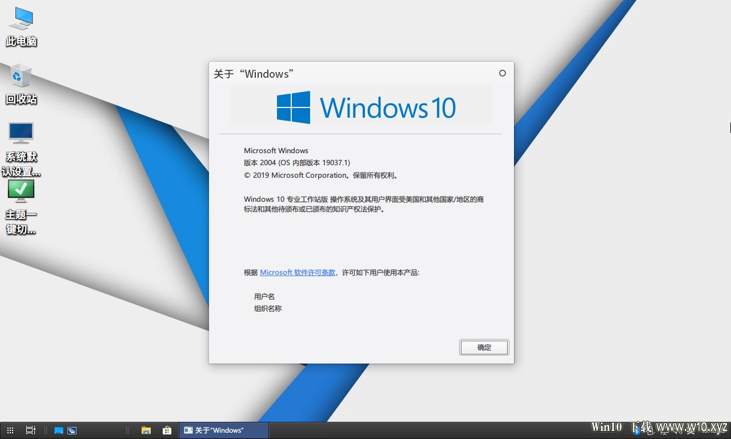Click the blue show-desktop quick launch icon
731x439 pixels.
coord(58,430)
